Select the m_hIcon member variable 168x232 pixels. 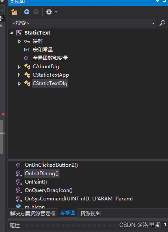[x=35, y=207]
